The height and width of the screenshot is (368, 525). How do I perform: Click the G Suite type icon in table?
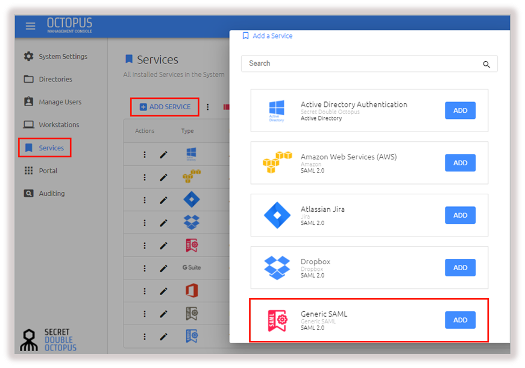coord(192,267)
